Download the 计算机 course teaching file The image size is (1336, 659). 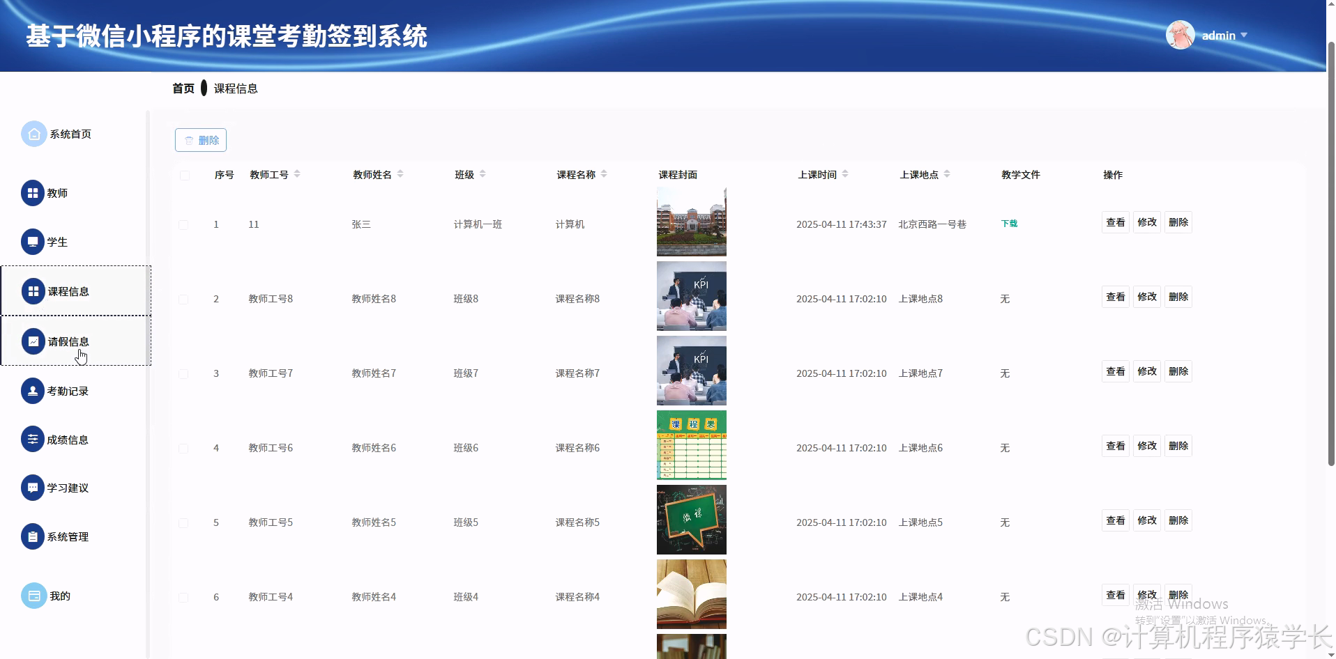coord(1008,224)
